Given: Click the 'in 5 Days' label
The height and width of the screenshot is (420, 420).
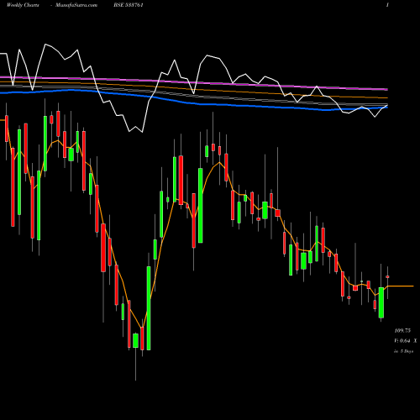Looking at the screenshot, I should (403, 351).
